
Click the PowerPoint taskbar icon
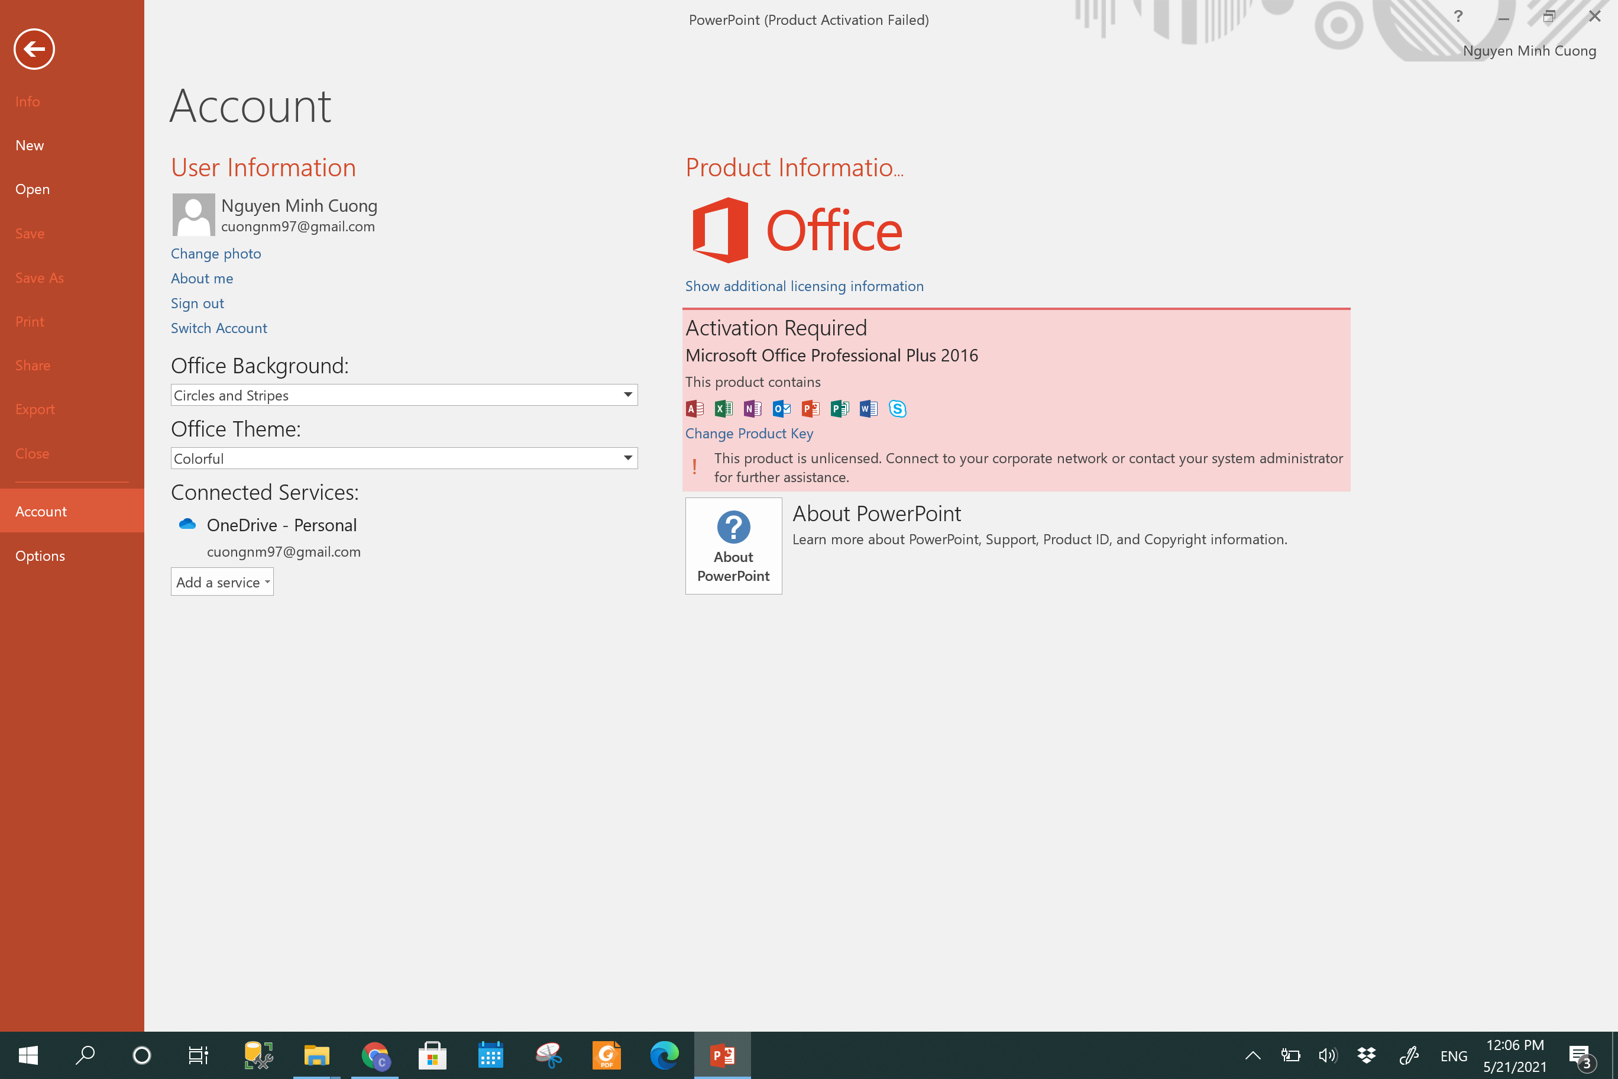point(722,1055)
